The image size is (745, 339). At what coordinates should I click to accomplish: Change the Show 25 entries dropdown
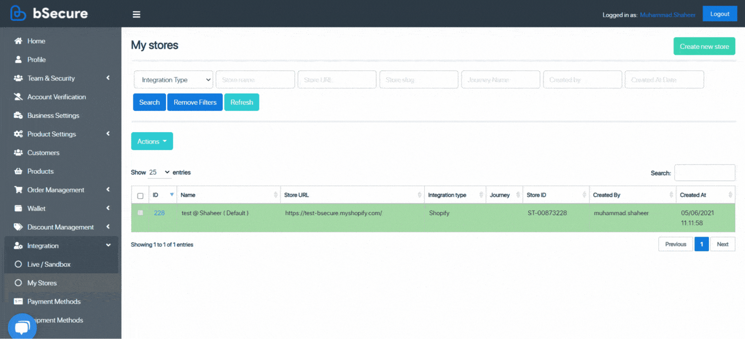pos(160,172)
